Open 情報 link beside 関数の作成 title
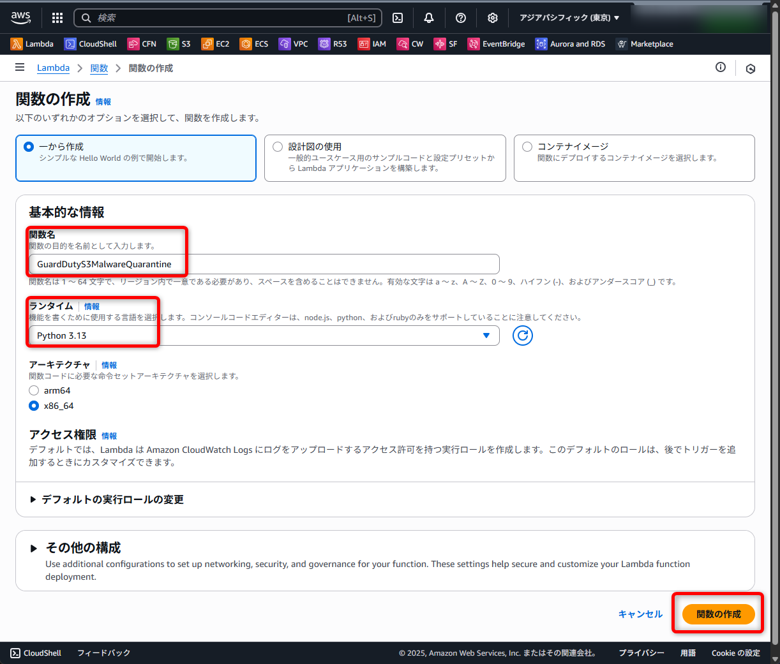The height and width of the screenshot is (664, 780). 103,102
